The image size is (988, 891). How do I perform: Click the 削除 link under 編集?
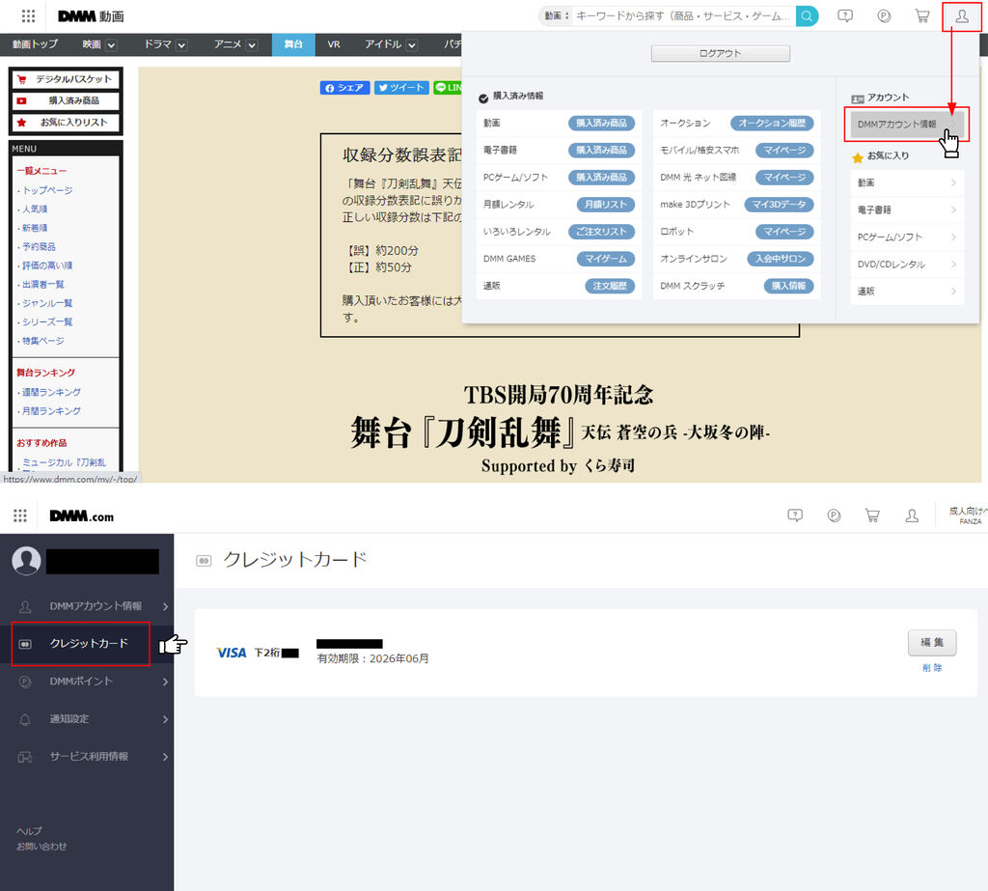pyautogui.click(x=932, y=668)
